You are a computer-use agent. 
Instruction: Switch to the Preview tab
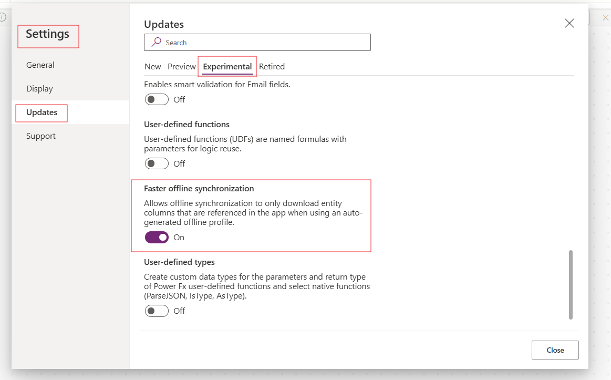click(x=182, y=66)
